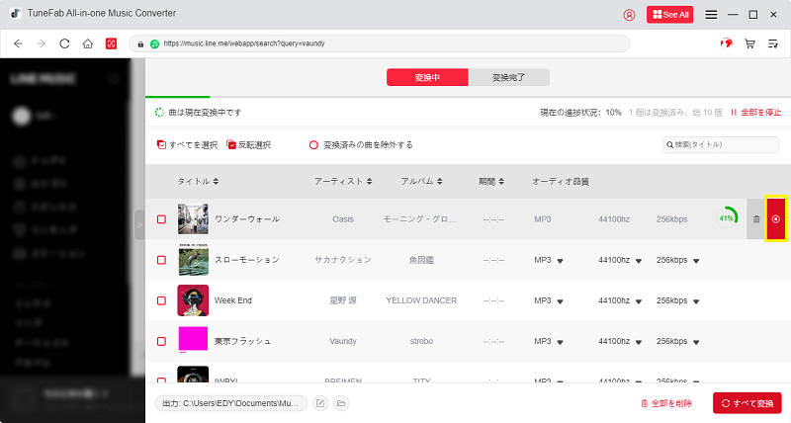Viewport: 791px width, 423px height.
Task: Sort by タイトル column header
Action: pyautogui.click(x=198, y=182)
